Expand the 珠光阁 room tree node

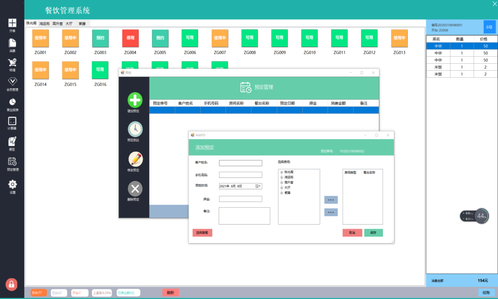tap(281, 172)
